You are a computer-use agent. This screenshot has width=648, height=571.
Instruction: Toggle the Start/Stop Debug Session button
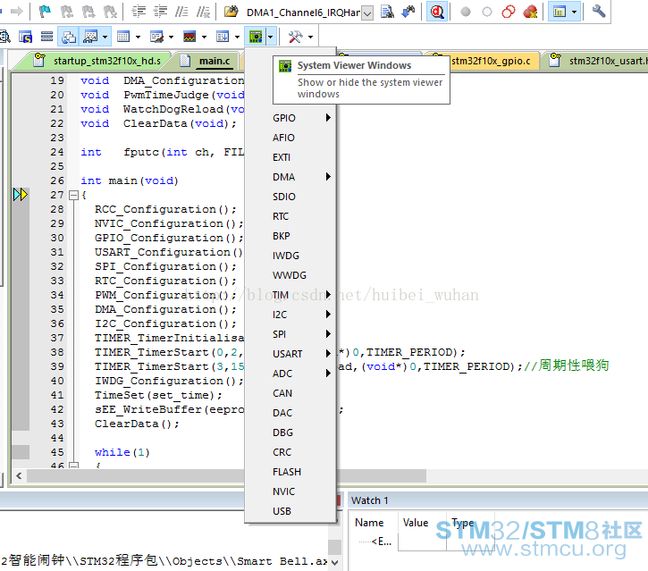tap(437, 12)
